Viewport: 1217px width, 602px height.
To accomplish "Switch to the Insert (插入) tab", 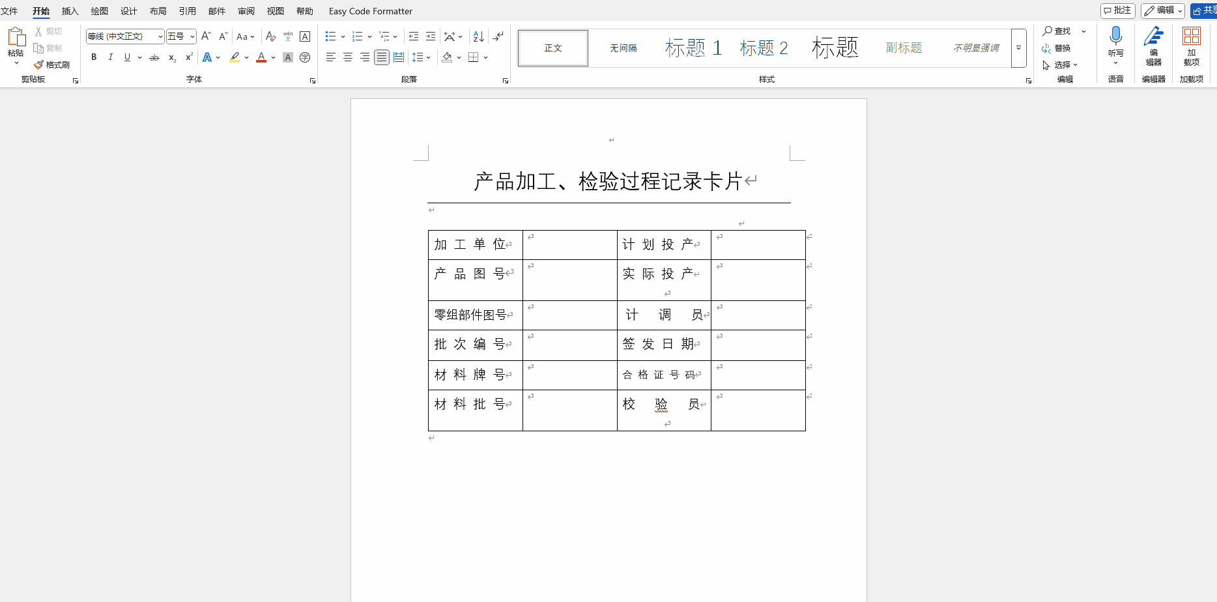I will (x=70, y=11).
